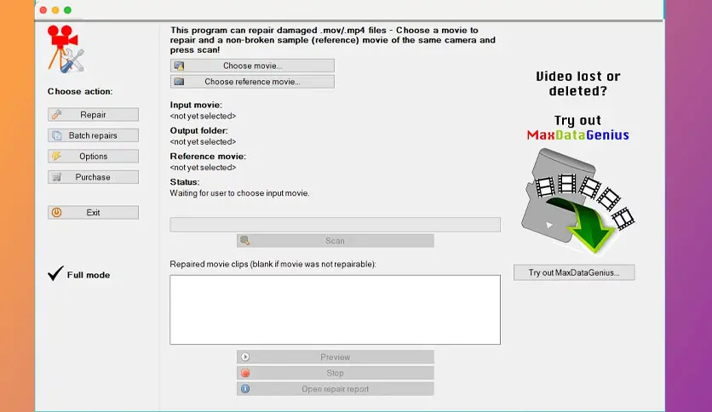Click the red circle icon on Stop
The width and height of the screenshot is (712, 412).
click(x=245, y=373)
